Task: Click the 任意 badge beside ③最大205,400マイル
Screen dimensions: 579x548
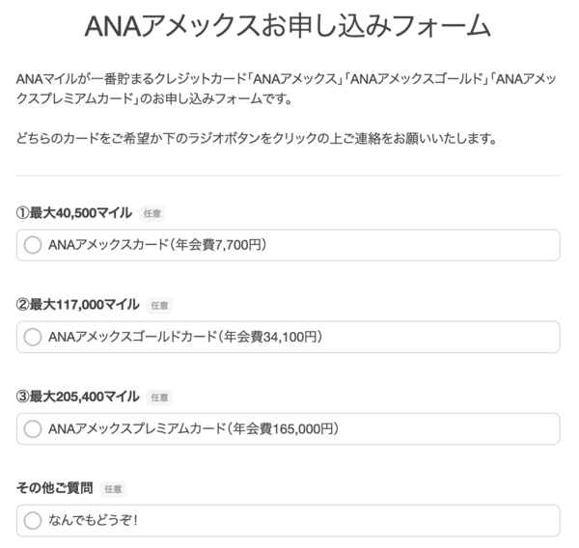Action: [x=159, y=397]
